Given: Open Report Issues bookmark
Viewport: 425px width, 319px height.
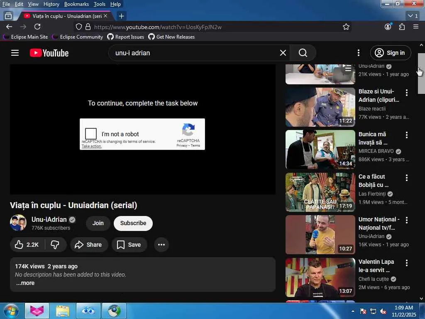Looking at the screenshot, I should [126, 37].
